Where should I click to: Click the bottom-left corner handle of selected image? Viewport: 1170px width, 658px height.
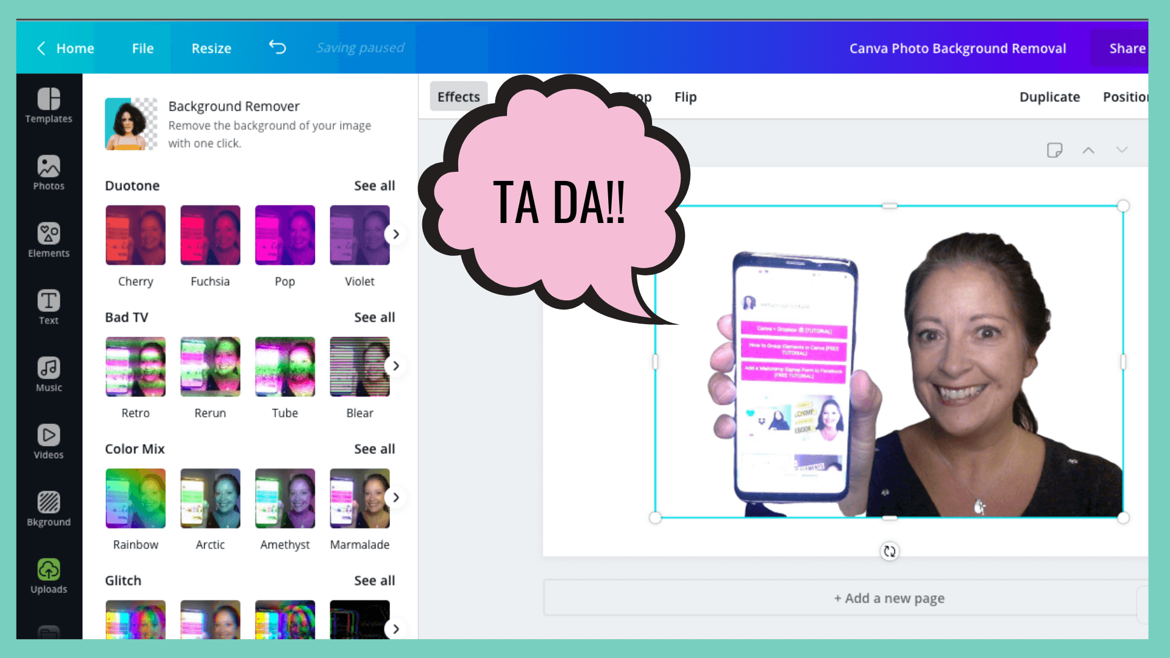tap(655, 518)
